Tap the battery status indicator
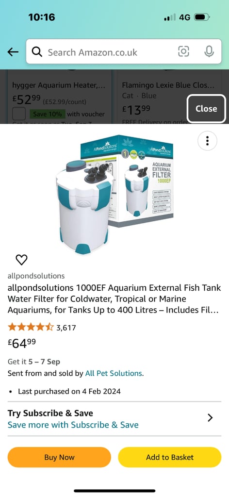 tap(202, 17)
